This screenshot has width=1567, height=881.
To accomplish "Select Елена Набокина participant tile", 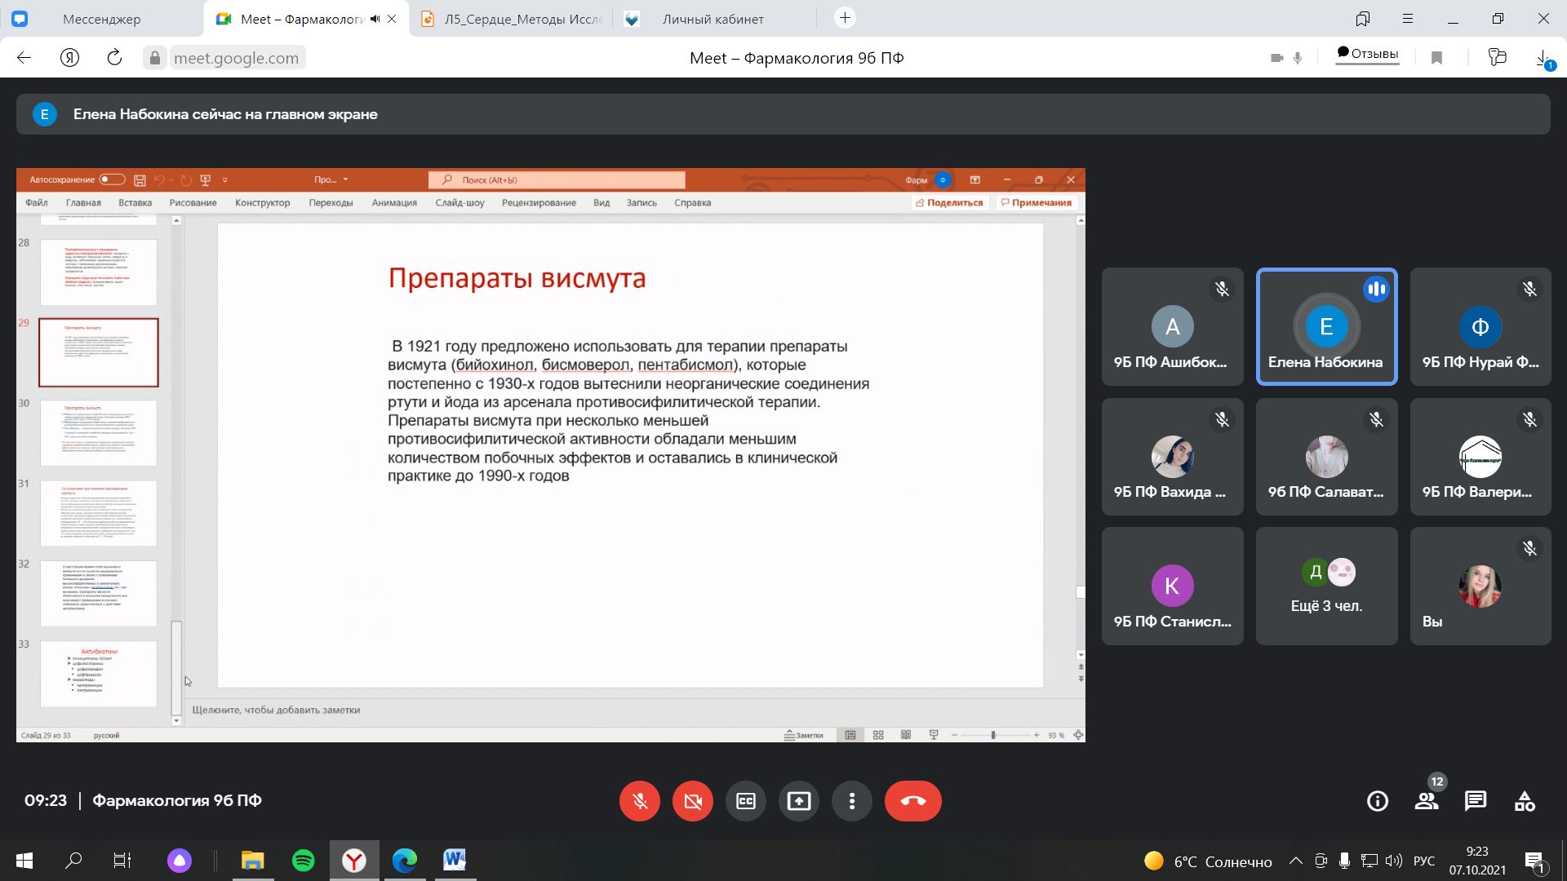I will [1326, 326].
